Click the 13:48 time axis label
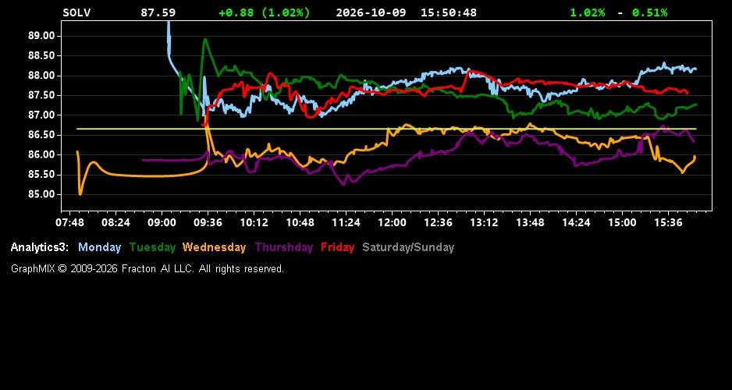Image resolution: width=732 pixels, height=390 pixels. [x=530, y=222]
